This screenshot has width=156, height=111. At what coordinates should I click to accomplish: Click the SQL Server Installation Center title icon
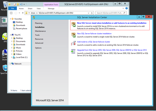[x=34, y=17]
